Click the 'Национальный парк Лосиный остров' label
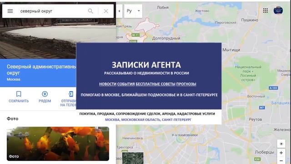Screen dimensions: 291x164 tap(248, 73)
